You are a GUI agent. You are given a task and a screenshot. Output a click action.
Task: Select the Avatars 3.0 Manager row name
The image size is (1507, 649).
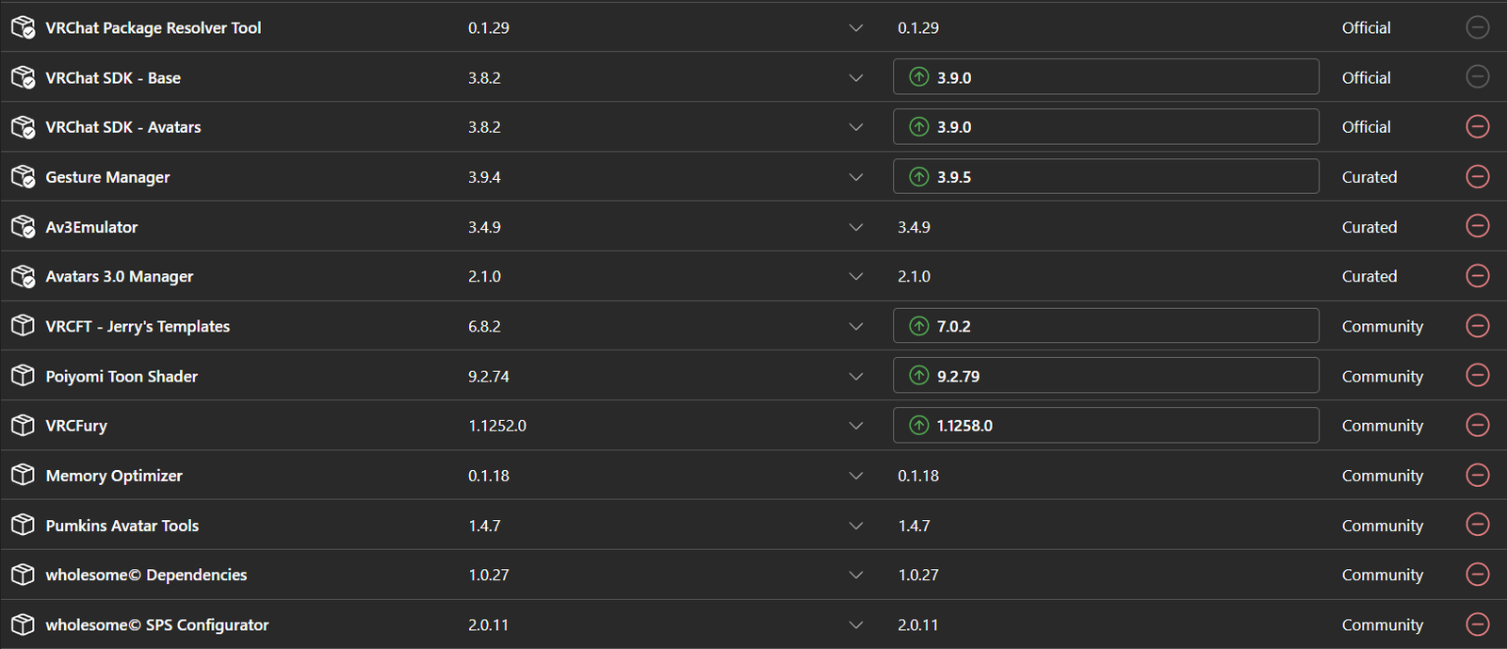click(x=120, y=276)
